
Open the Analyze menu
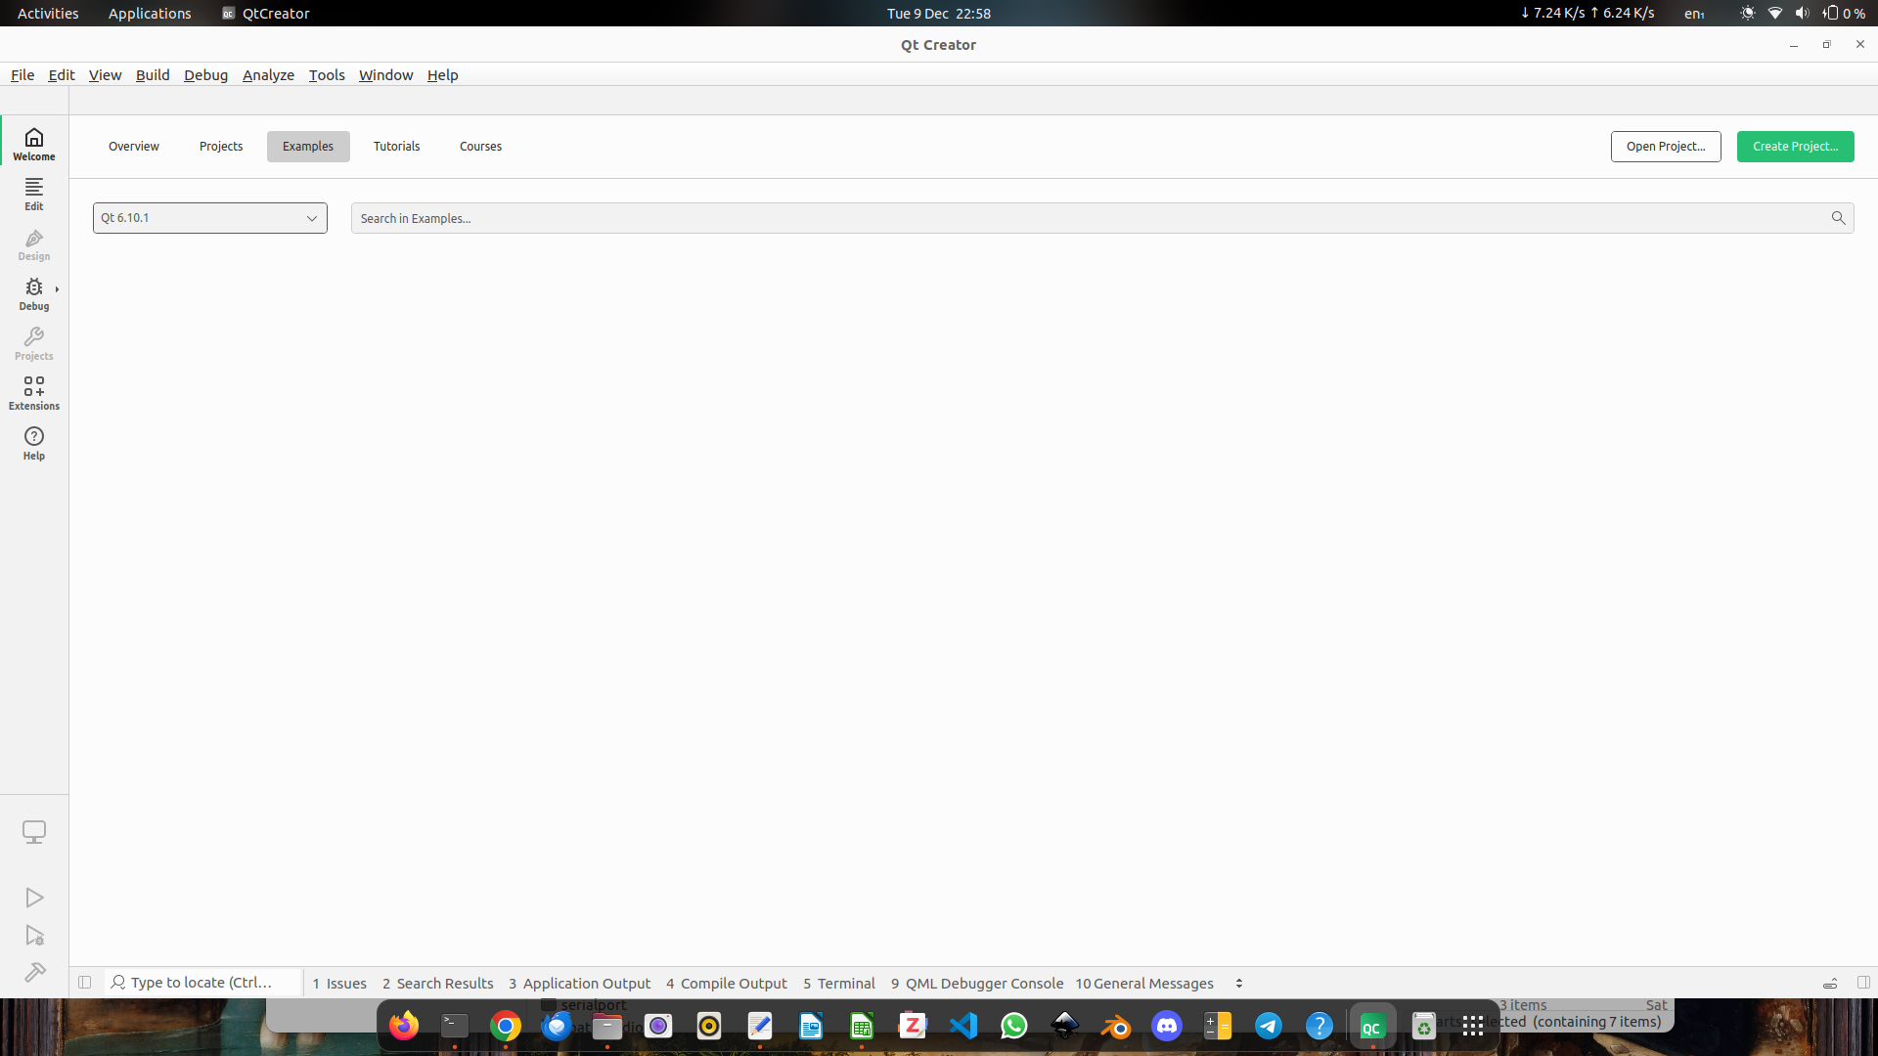tap(268, 75)
